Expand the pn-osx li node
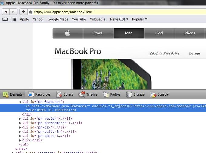The width and height of the screenshot is (206, 153). [x=20, y=127]
